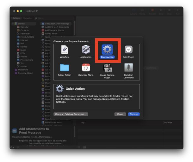Switch to the Actions tab
Viewport: 193px width, 162px height.
pyautogui.click(x=16, y=18)
